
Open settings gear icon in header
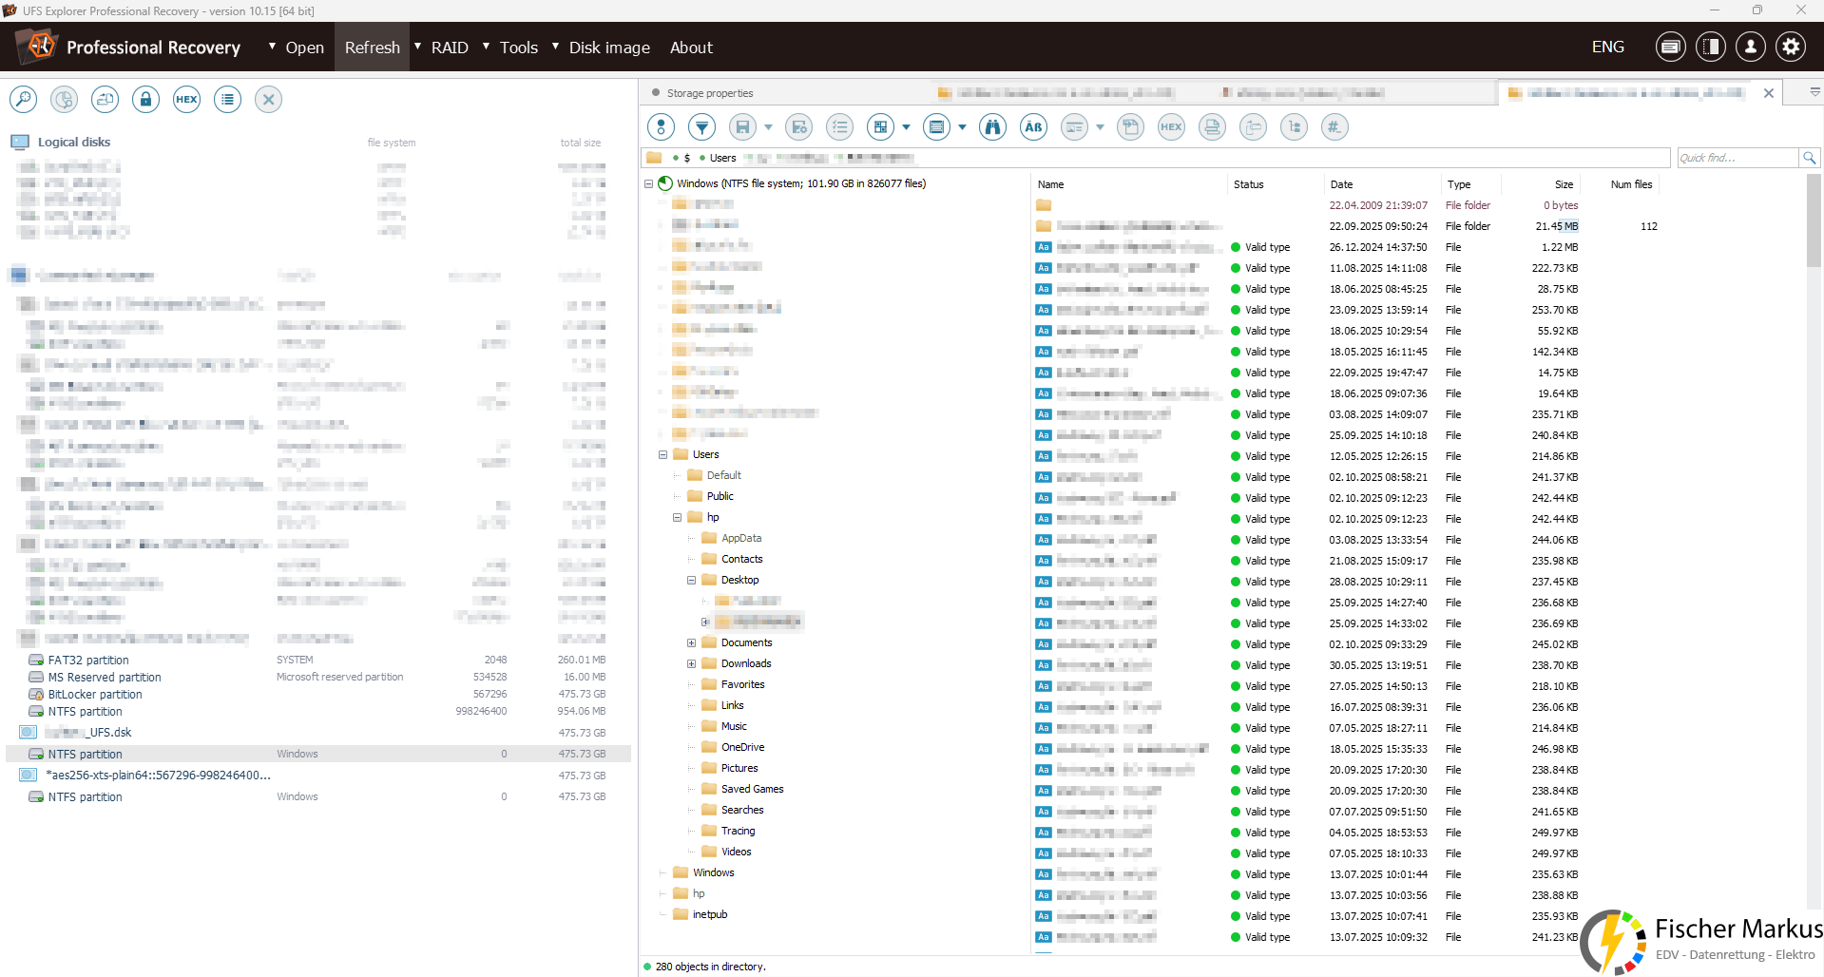[1791, 47]
